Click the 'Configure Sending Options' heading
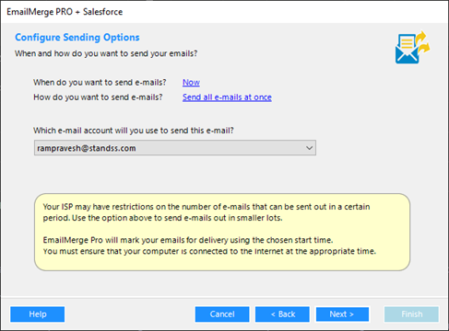This screenshot has width=449, height=331. tap(77, 38)
